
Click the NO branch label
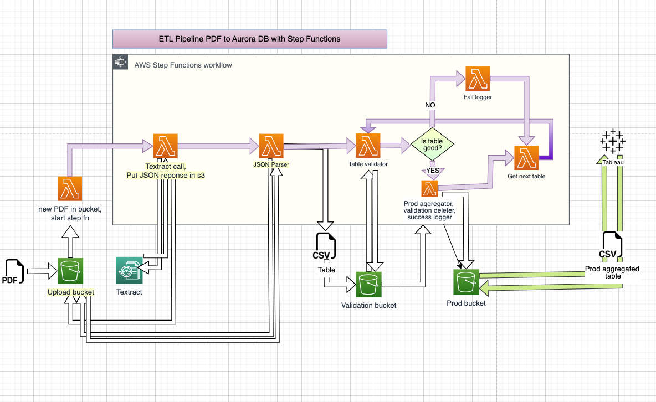click(430, 105)
